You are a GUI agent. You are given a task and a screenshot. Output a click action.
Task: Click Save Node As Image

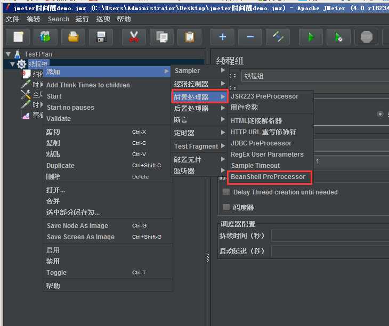click(x=107, y=226)
